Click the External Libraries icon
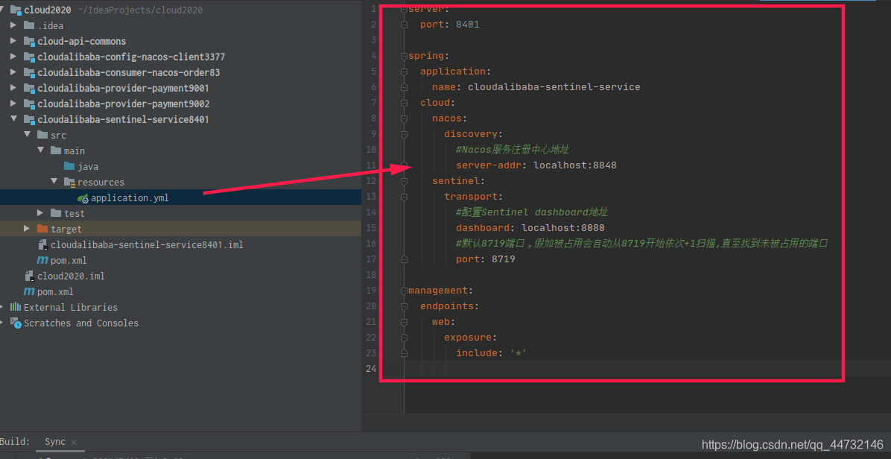The image size is (891, 459). [16, 307]
